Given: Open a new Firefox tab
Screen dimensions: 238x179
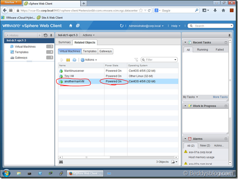Looking at the screenshot, I should coord(84,3).
